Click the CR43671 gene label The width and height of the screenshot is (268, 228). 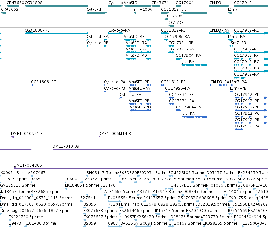pos(160,3)
